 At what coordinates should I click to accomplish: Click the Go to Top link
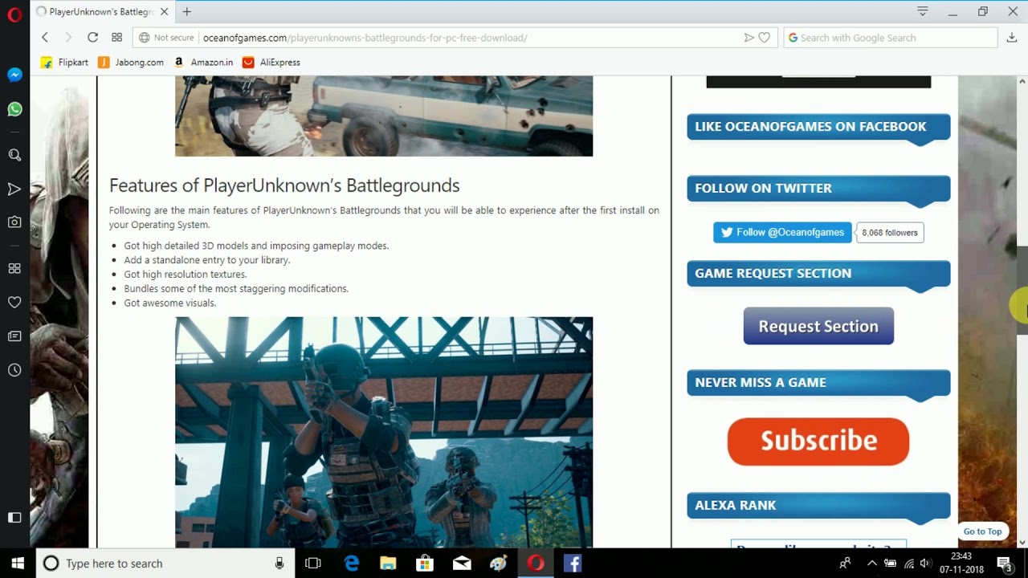982,531
